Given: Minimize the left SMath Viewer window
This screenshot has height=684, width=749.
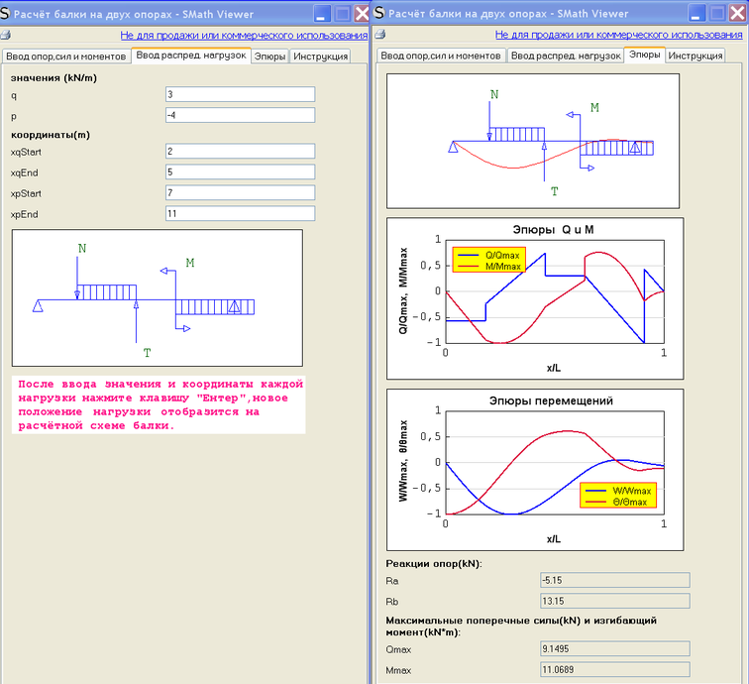Looking at the screenshot, I should tap(322, 13).
